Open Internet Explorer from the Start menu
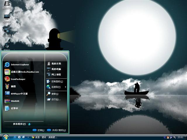The image size is (187, 140). point(20,64)
